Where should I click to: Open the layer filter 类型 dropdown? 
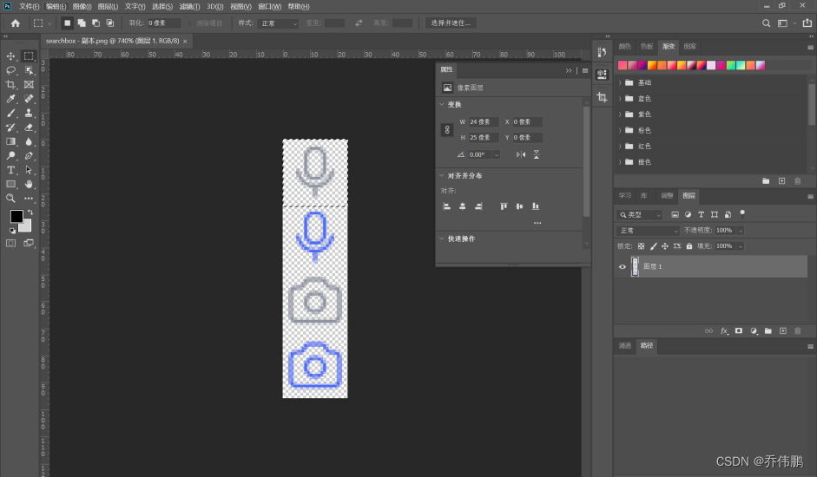coord(640,214)
